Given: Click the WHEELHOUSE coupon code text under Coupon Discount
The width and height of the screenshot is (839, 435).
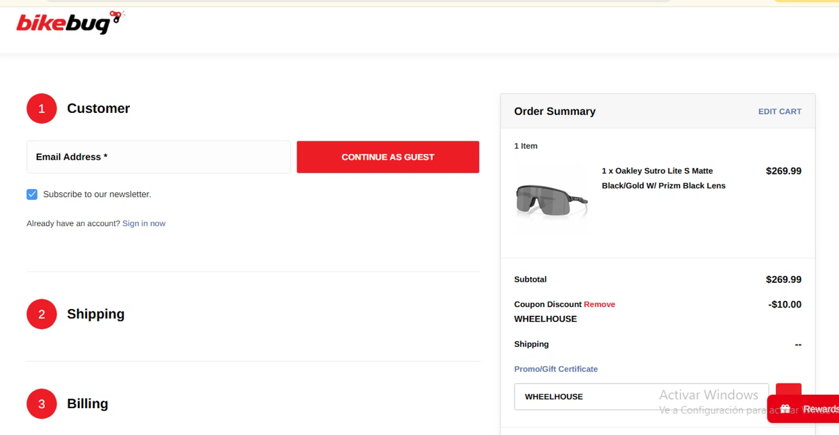Looking at the screenshot, I should point(545,319).
